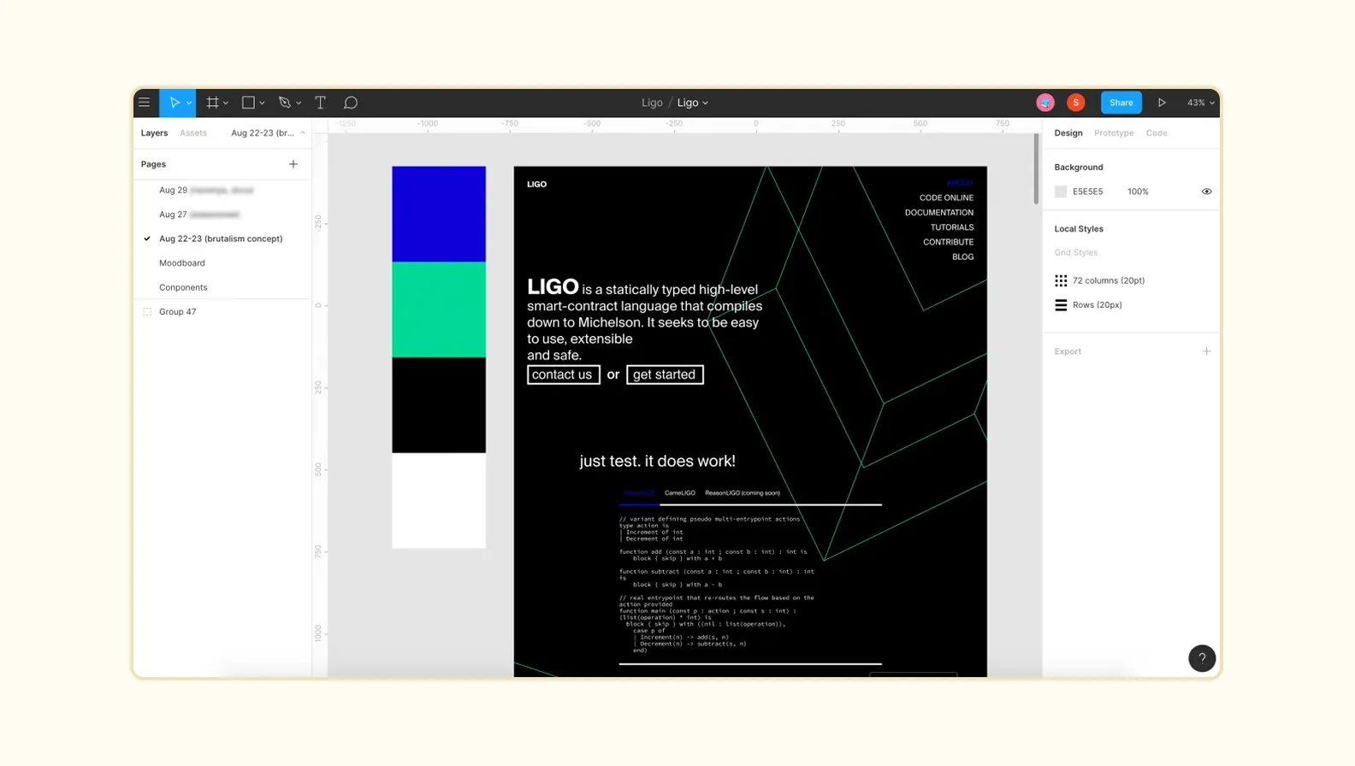This screenshot has height=766, width=1355.
Task: Click the white color block on canvas
Action: [x=439, y=501]
